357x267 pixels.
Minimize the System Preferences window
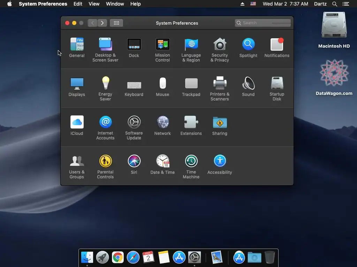[74, 23]
